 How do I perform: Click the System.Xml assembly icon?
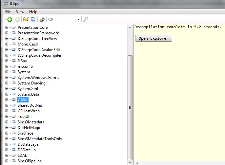(13, 88)
